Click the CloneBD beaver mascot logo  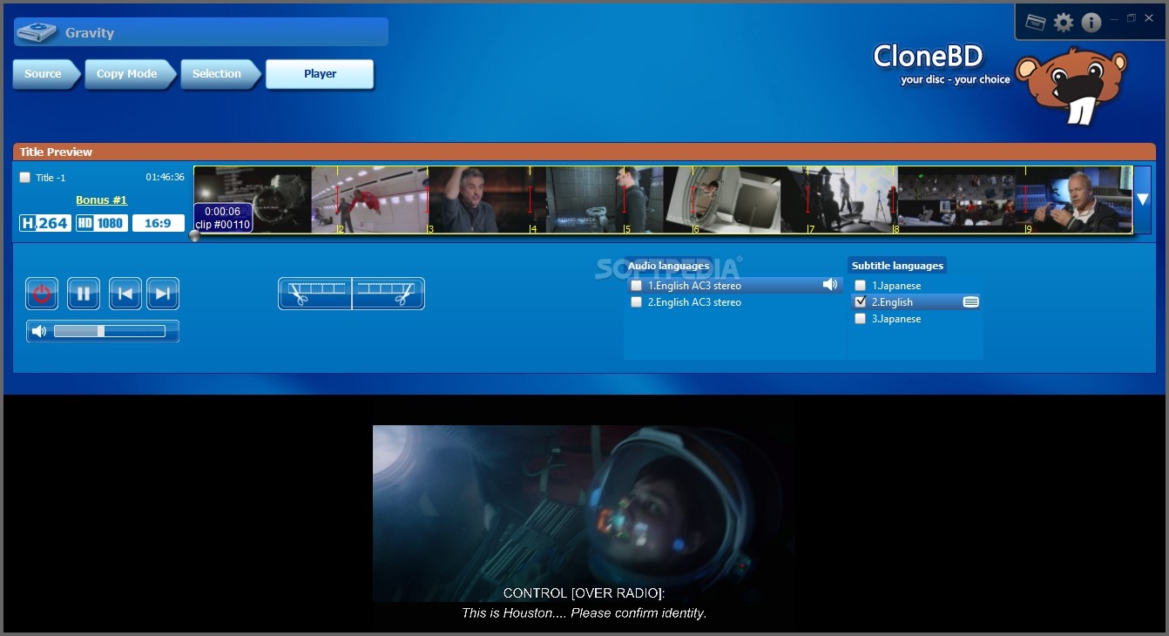point(1071,86)
